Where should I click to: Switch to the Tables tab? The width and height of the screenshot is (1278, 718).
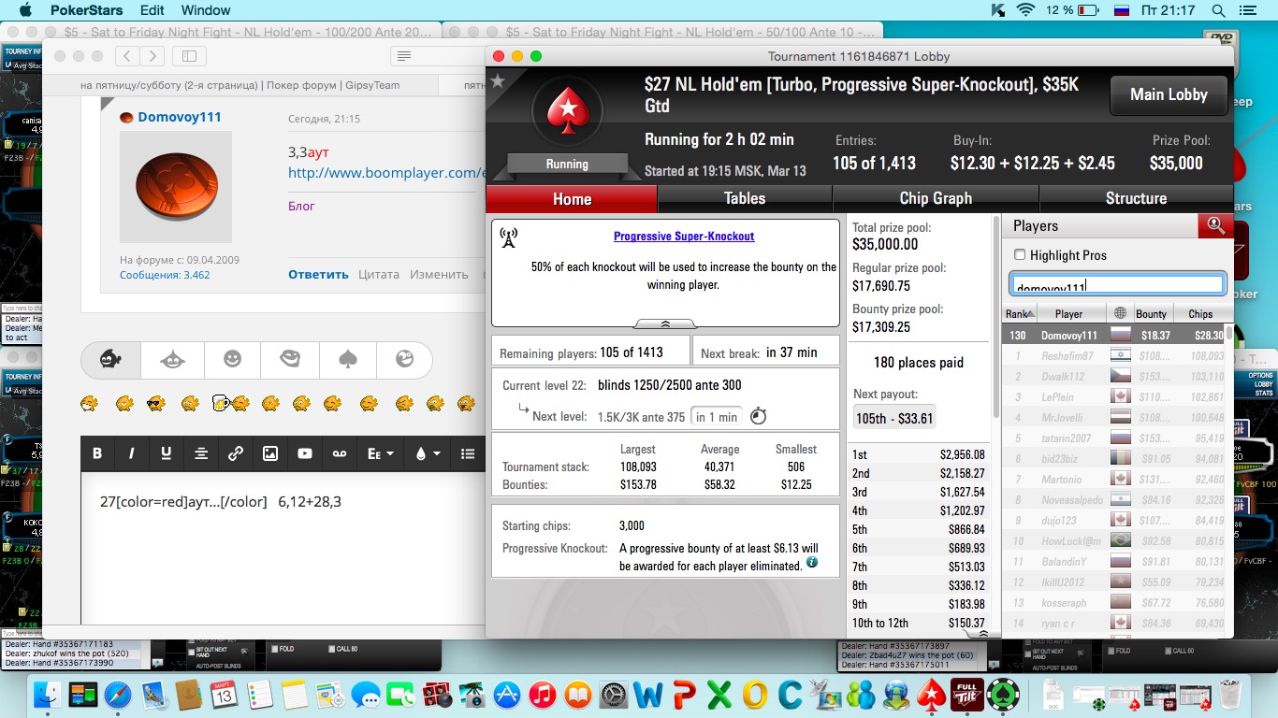click(x=745, y=198)
